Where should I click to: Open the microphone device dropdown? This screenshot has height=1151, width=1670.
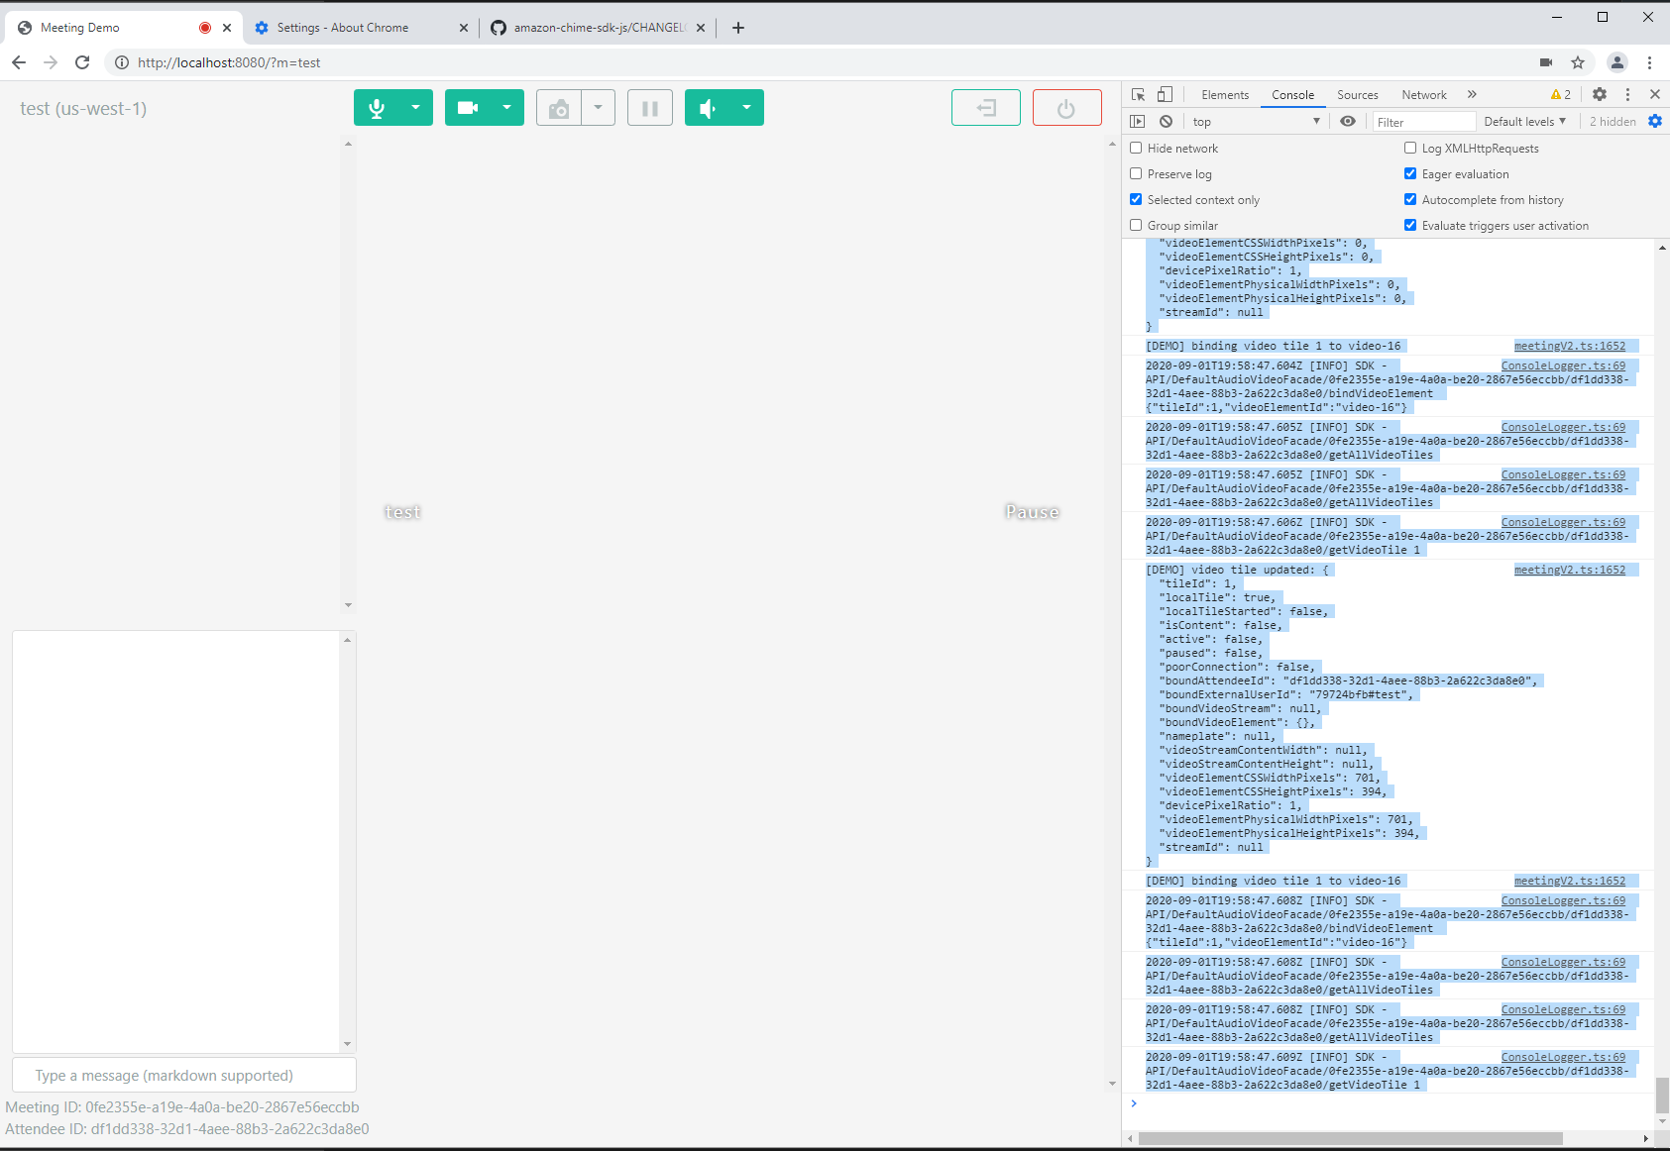415,107
